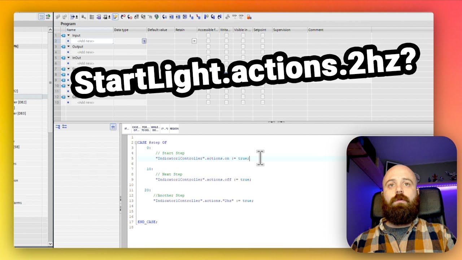Click the Add new field under InOut
This screenshot has height=260, width=462.
click(92, 64)
